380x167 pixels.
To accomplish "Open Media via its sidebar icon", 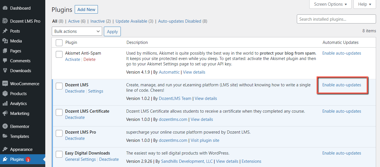I will pos(5,41).
